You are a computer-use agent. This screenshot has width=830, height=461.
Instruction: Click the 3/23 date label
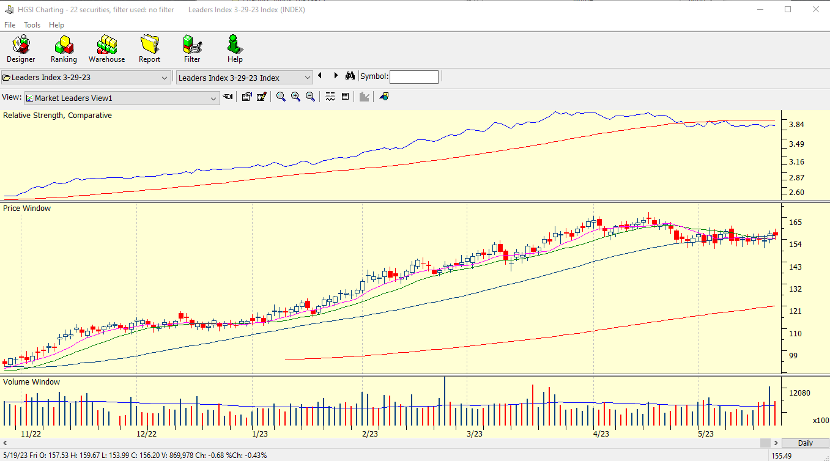tap(475, 433)
